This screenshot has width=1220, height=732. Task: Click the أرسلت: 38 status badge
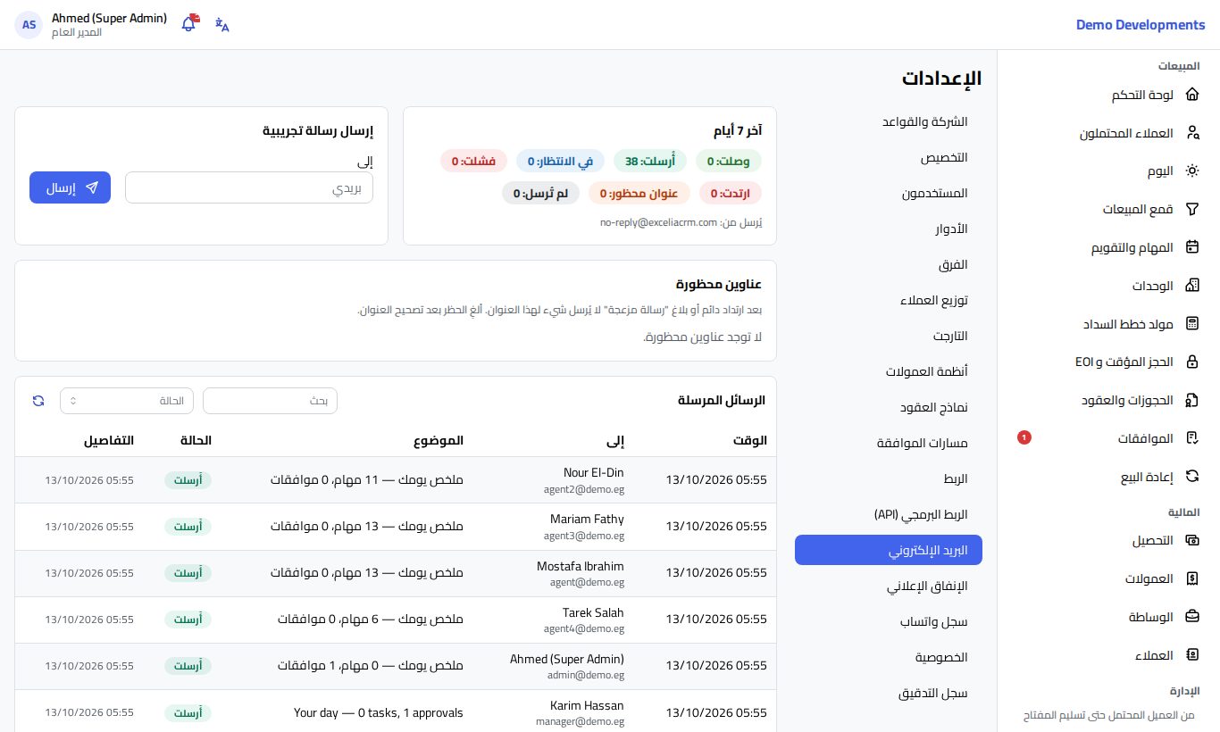pos(649,162)
